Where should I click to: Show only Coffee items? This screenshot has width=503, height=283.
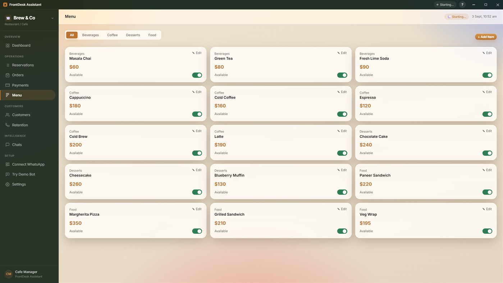click(x=112, y=35)
